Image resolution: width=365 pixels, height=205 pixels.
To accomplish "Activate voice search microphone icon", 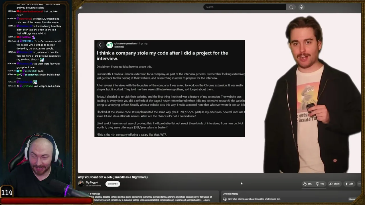I will click(301, 7).
